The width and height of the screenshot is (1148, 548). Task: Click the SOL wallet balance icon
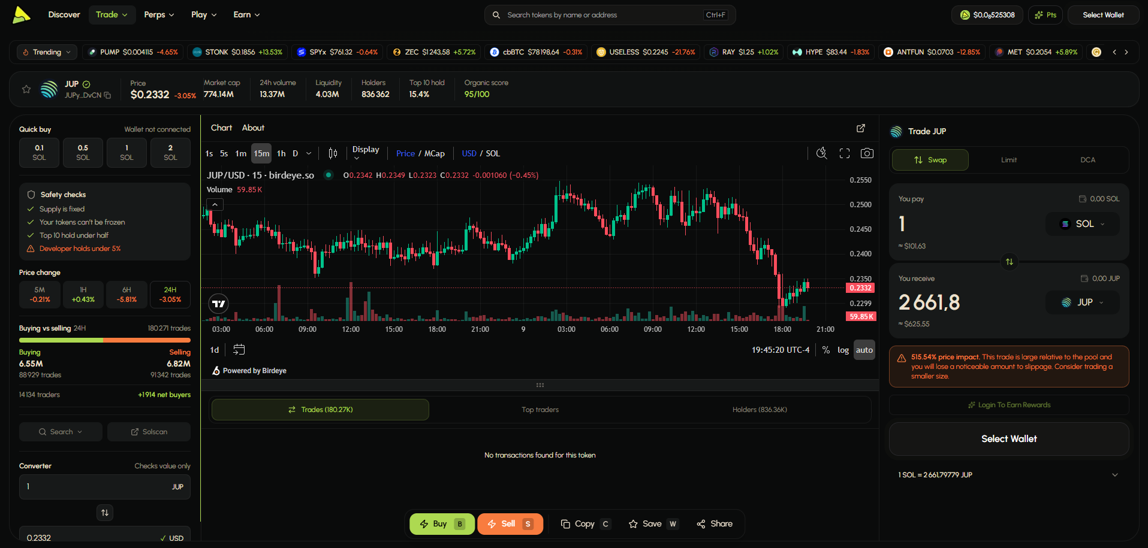coord(1082,199)
